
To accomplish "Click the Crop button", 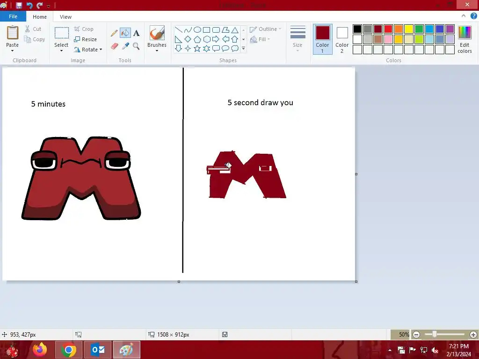I will point(84,29).
